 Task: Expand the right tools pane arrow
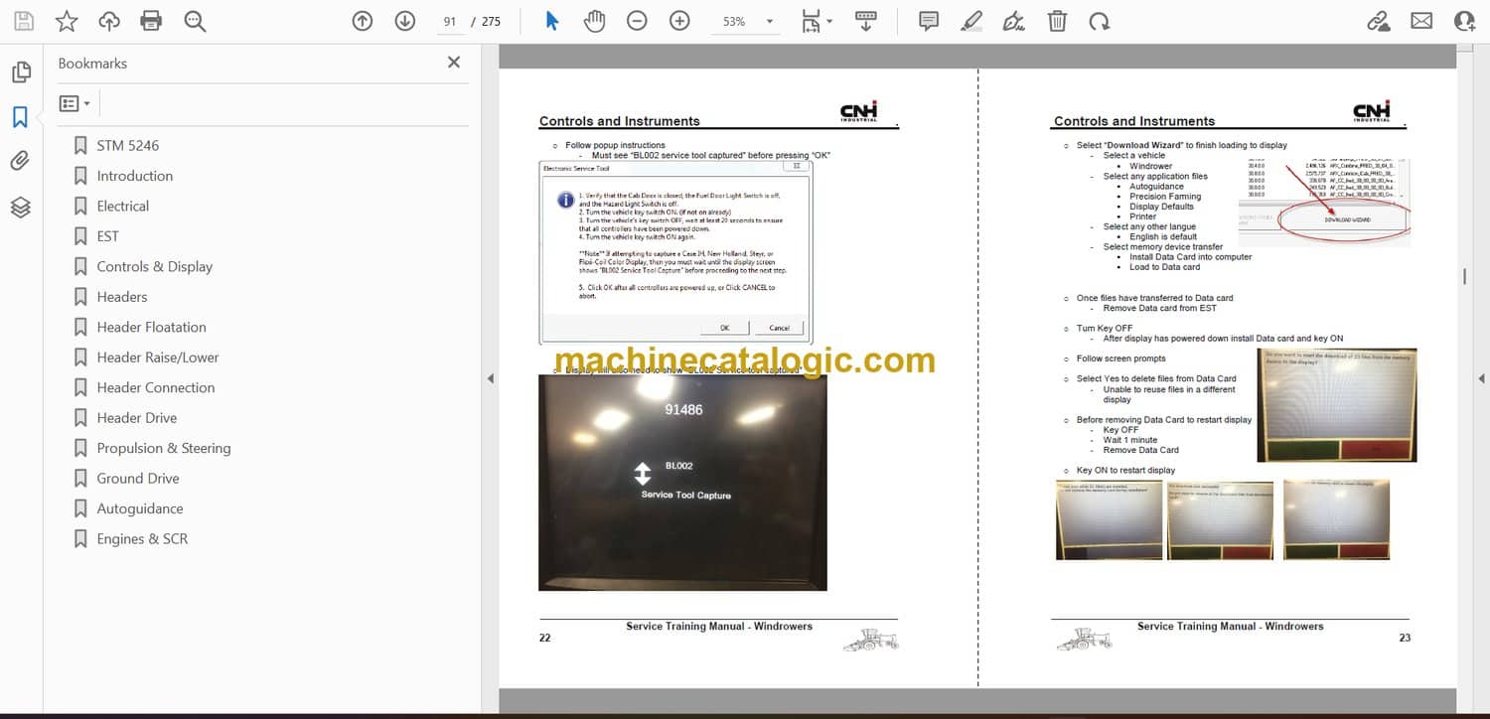click(1481, 378)
